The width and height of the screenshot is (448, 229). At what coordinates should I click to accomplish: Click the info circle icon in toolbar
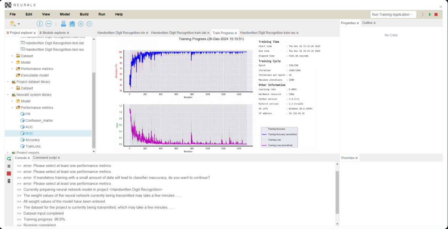(40, 24)
